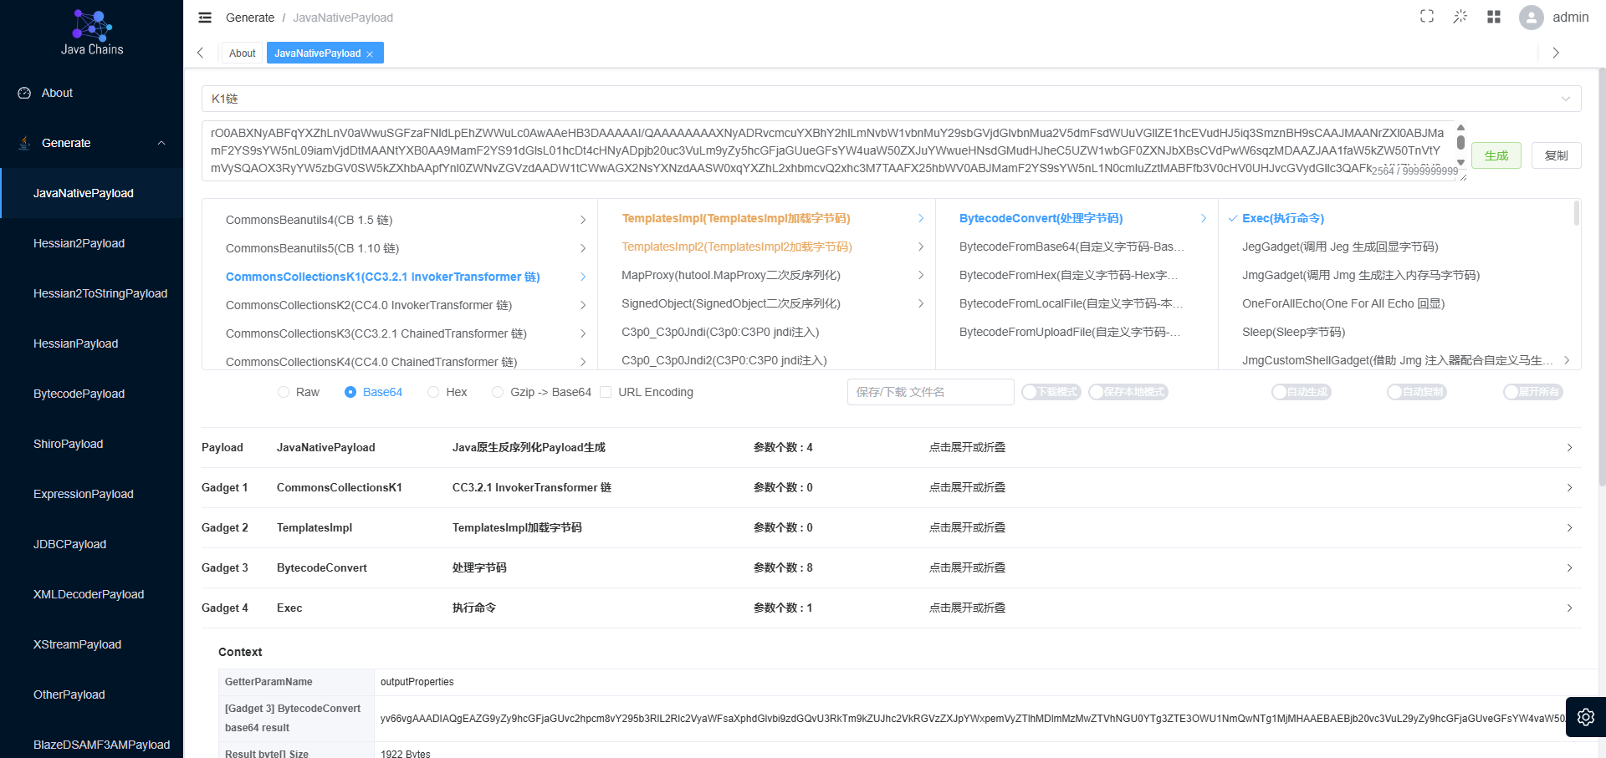The image size is (1606, 758).
Task: Check the URL Encoding checkbox
Action: (606, 392)
